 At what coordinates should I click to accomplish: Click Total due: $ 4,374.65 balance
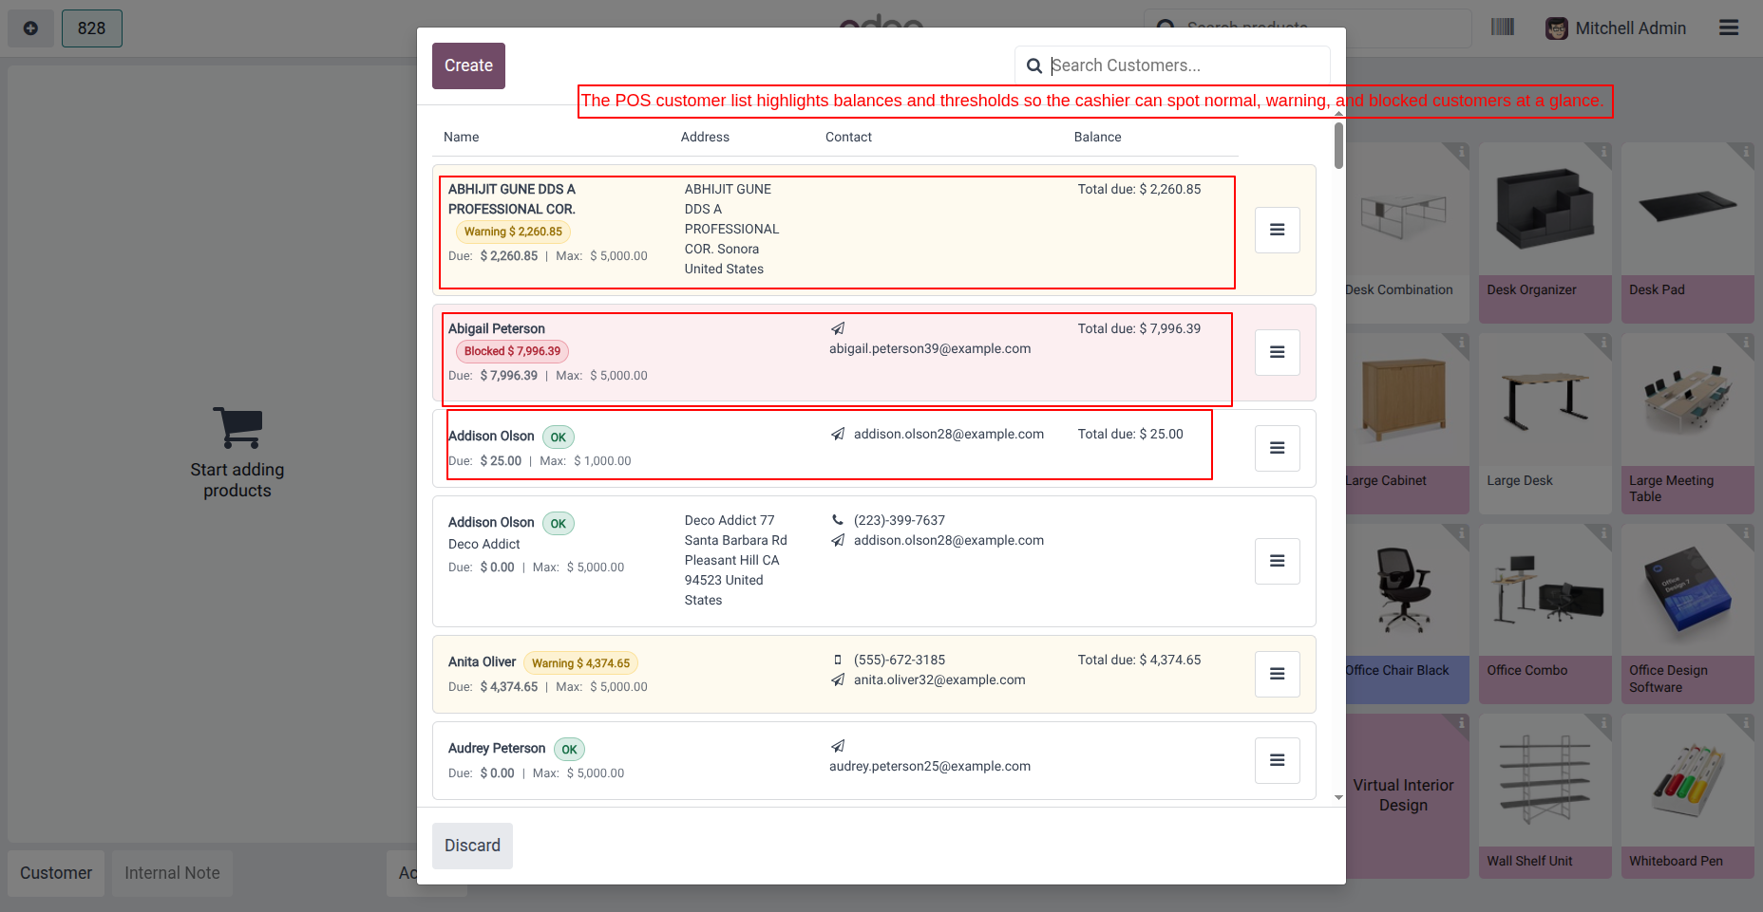click(x=1139, y=660)
